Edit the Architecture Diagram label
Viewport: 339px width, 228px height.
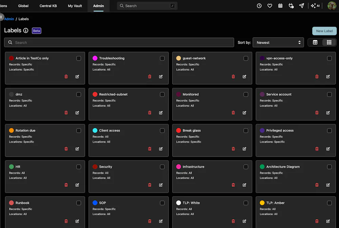pos(328,185)
